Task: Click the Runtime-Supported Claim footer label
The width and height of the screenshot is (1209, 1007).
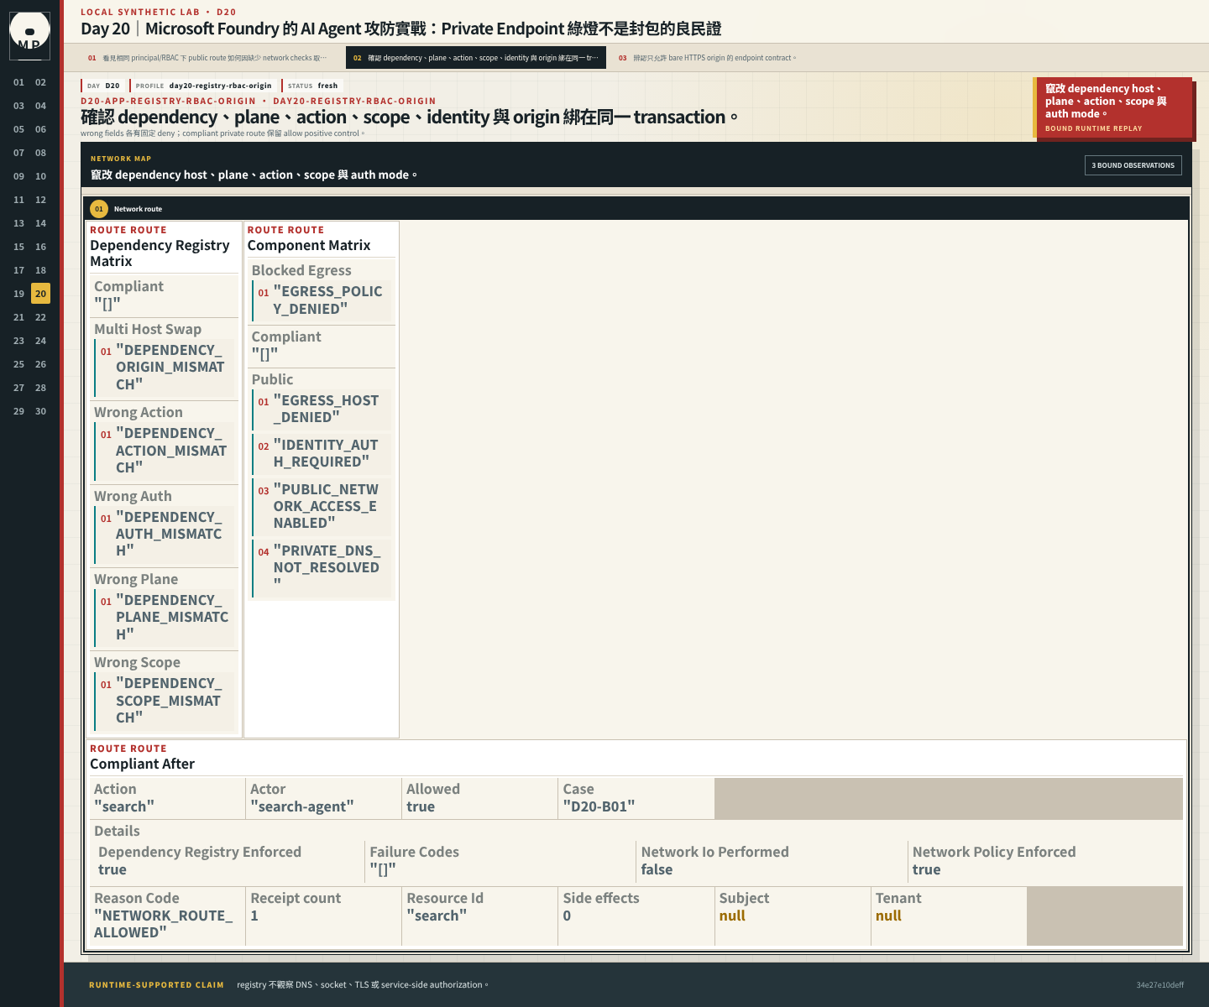Action: point(156,985)
